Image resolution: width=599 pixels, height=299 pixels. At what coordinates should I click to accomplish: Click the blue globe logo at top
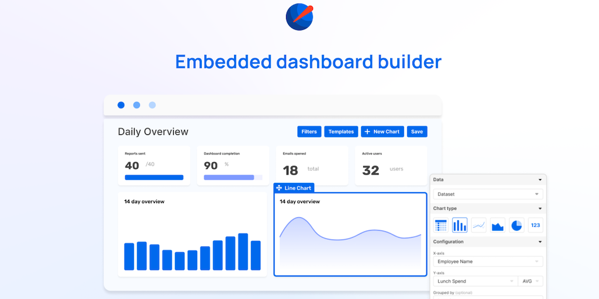299,17
